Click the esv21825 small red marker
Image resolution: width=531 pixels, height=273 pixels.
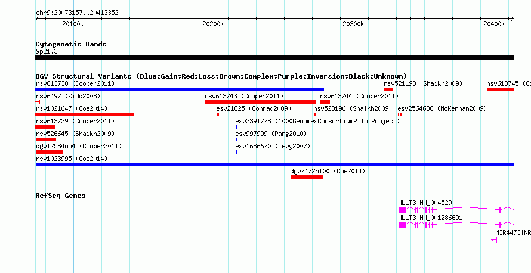[x=218, y=114]
